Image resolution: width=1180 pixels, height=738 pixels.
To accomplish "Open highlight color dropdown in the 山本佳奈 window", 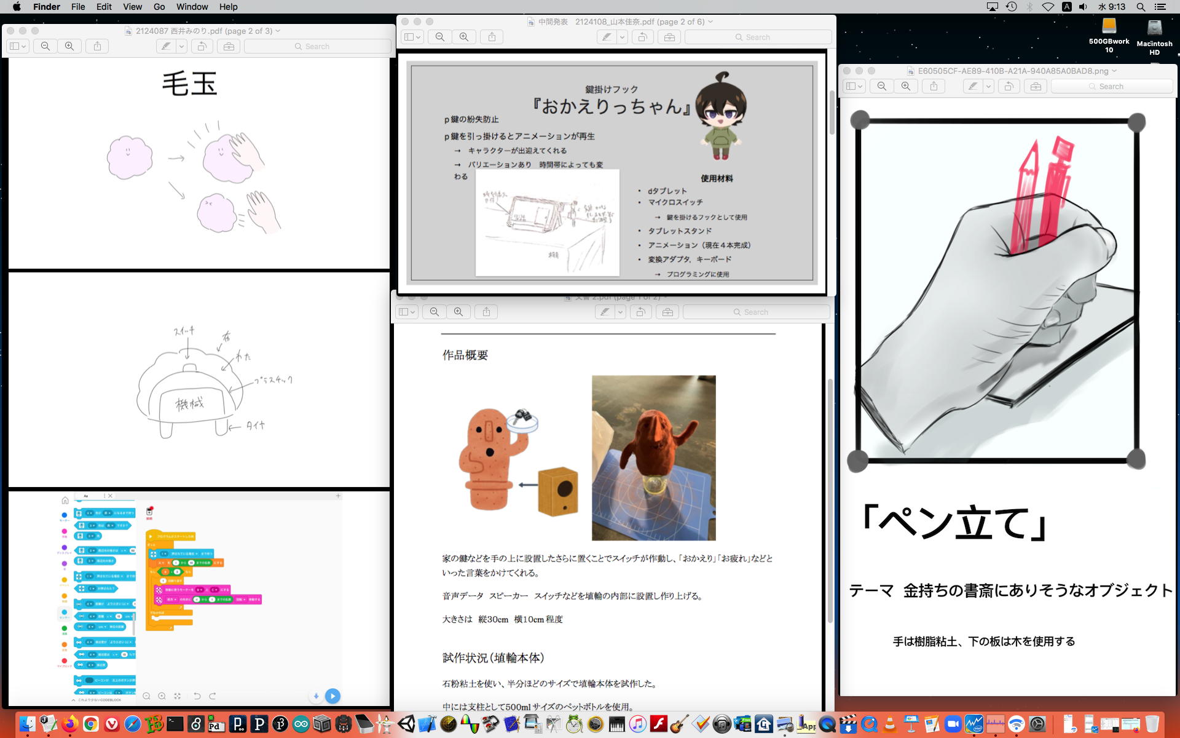I will click(x=622, y=37).
